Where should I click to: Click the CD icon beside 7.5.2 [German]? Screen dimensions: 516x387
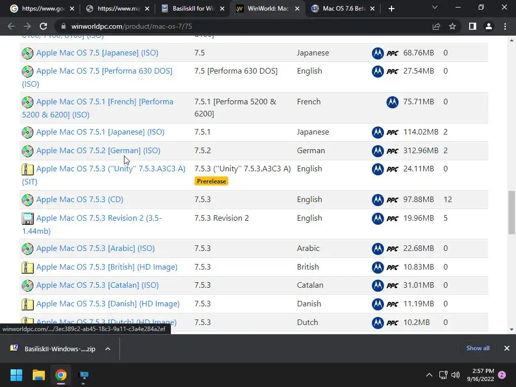coord(28,151)
